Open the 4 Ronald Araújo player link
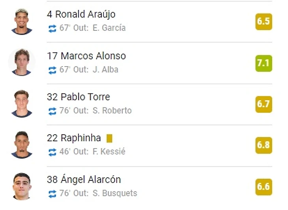288x210 pixels. click(81, 15)
